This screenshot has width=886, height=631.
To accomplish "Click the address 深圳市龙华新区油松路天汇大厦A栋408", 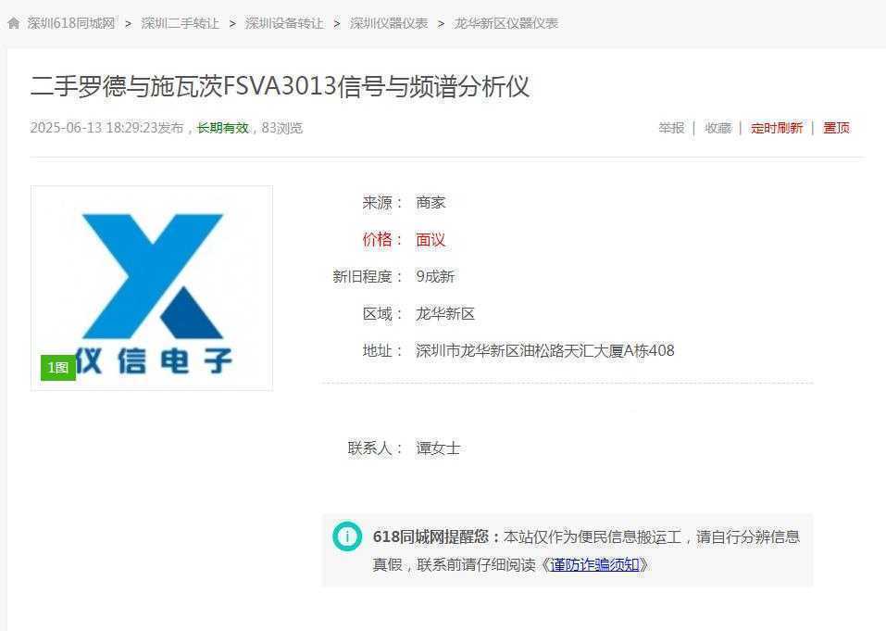I will click(545, 350).
